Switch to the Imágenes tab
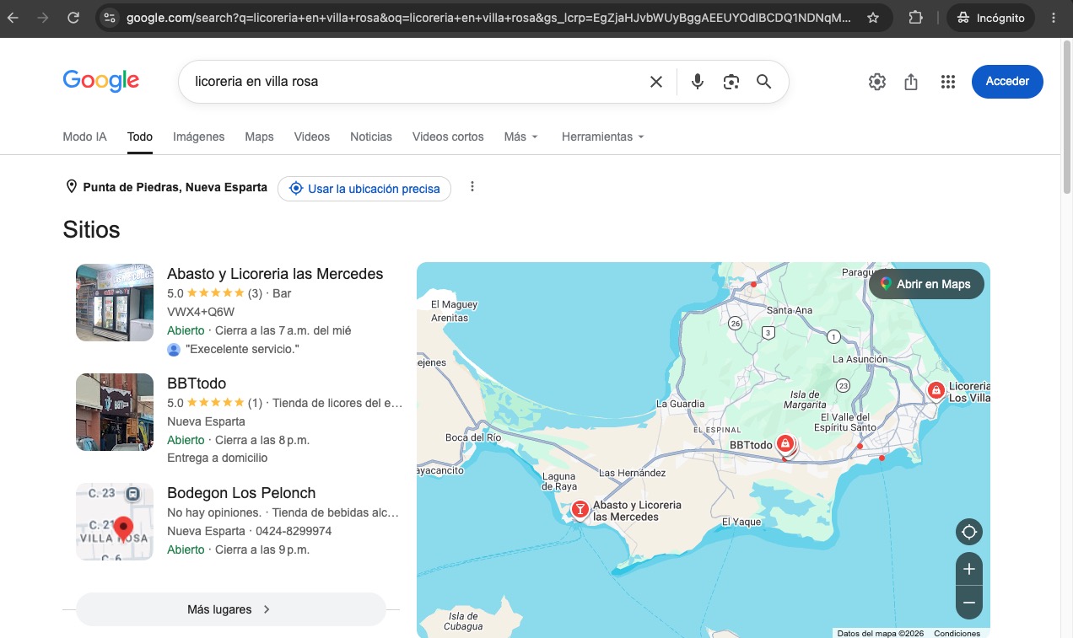1073x638 pixels. click(x=199, y=137)
